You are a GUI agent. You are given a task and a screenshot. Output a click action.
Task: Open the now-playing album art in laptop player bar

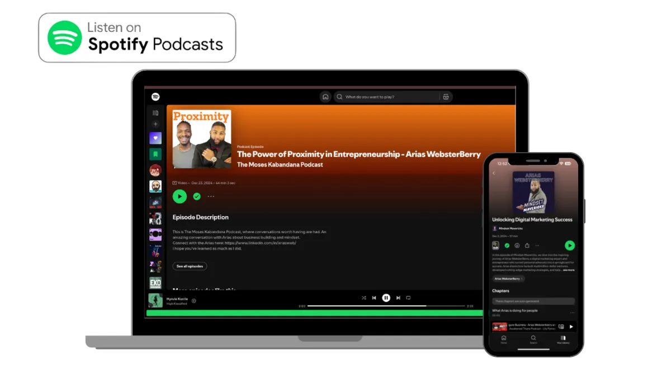click(x=155, y=300)
